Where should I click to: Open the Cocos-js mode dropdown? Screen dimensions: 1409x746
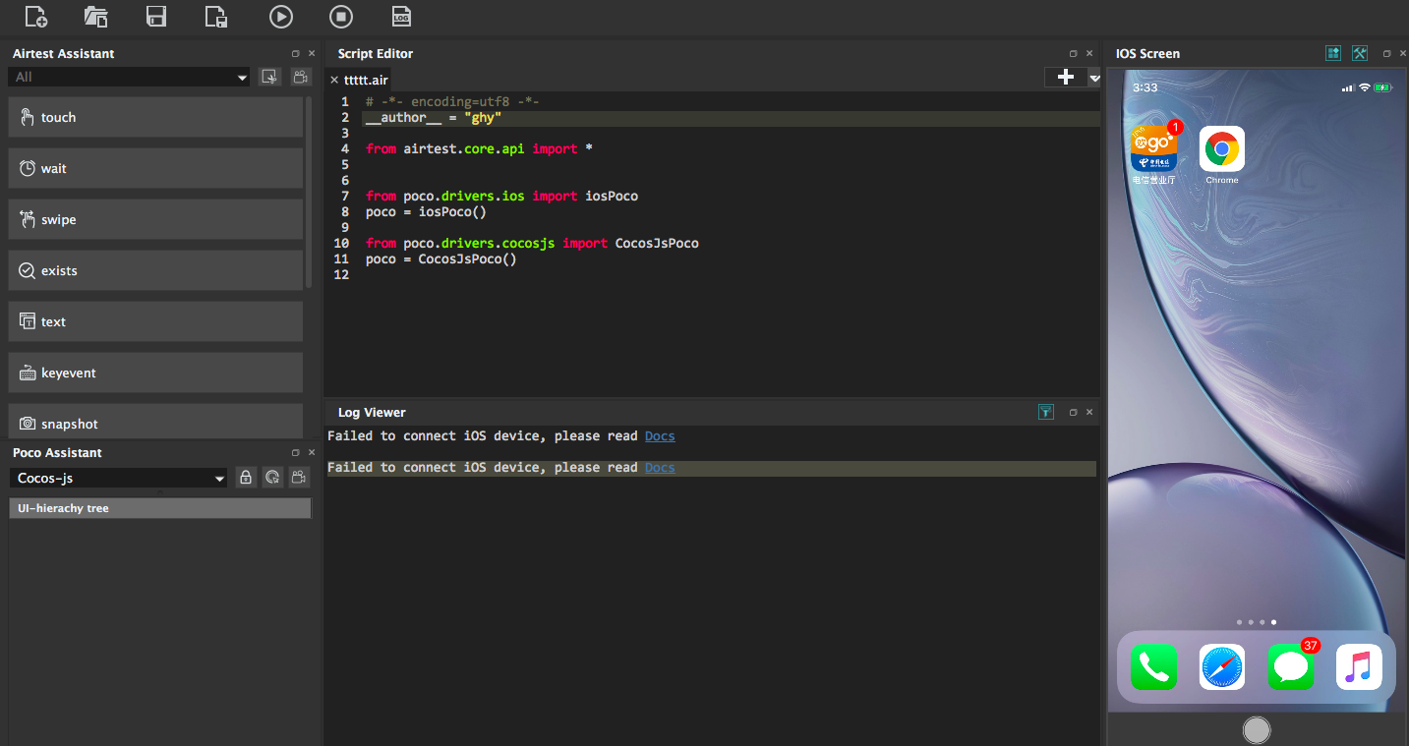coord(120,478)
